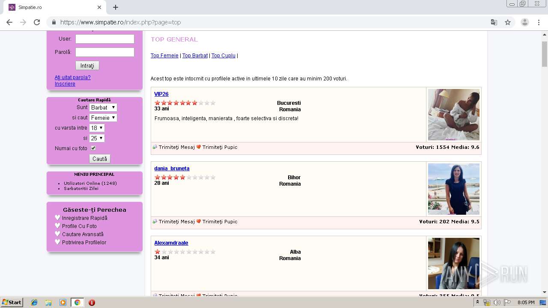Click the 8:05 PM system clock
Screen dimensions: 548x308
pos(526,302)
